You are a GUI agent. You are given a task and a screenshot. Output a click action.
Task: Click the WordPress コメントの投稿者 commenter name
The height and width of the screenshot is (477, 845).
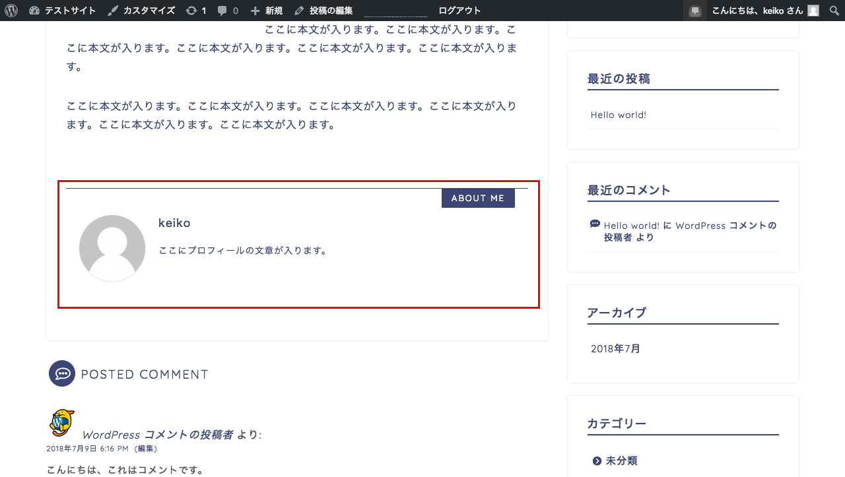click(157, 435)
